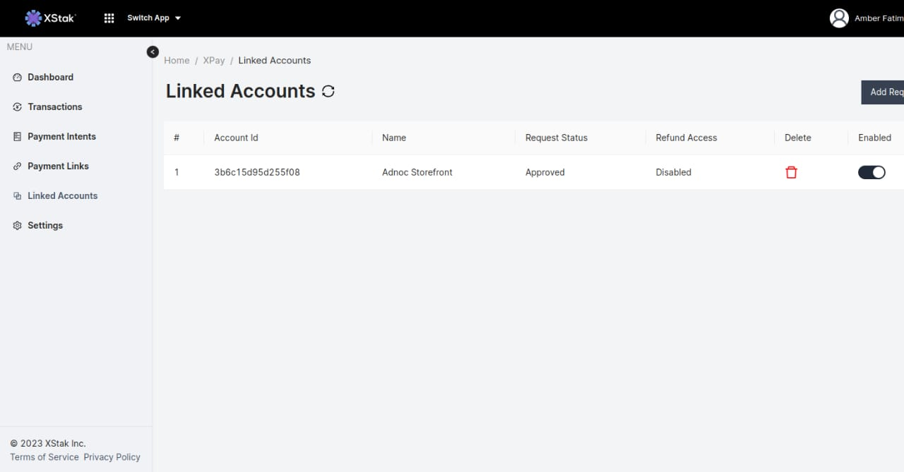Click the Settings gear icon
The height and width of the screenshot is (472, 904).
point(18,226)
